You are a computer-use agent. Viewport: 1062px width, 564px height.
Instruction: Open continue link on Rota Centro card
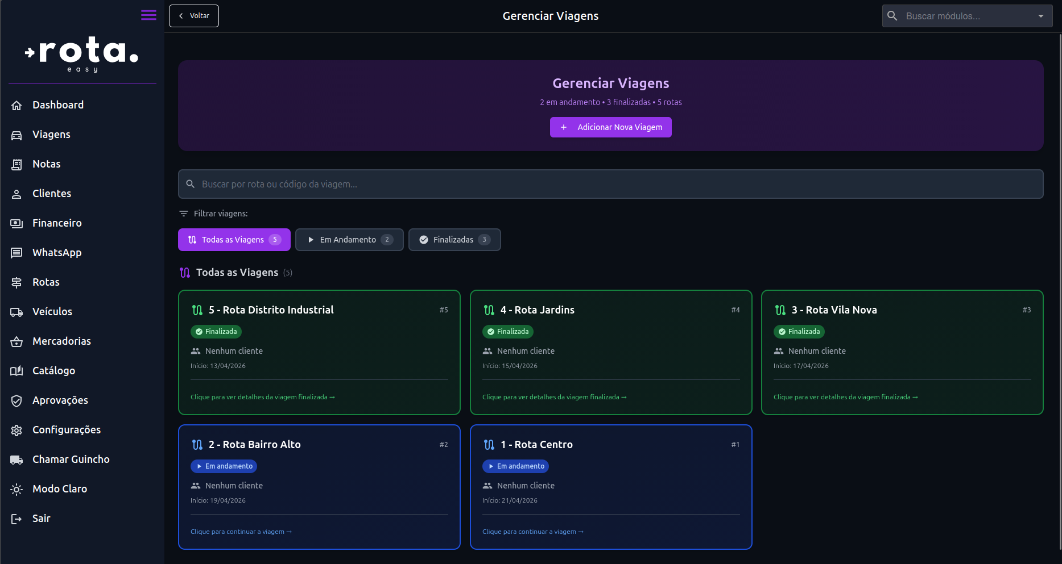pyautogui.click(x=532, y=532)
